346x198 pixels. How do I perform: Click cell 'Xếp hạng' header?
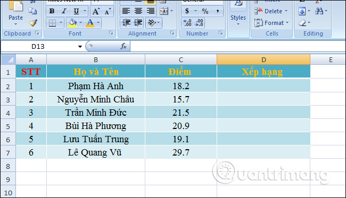(x=263, y=72)
